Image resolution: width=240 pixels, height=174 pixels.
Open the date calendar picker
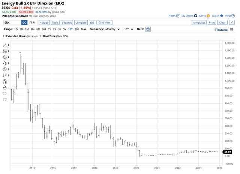(148, 29)
